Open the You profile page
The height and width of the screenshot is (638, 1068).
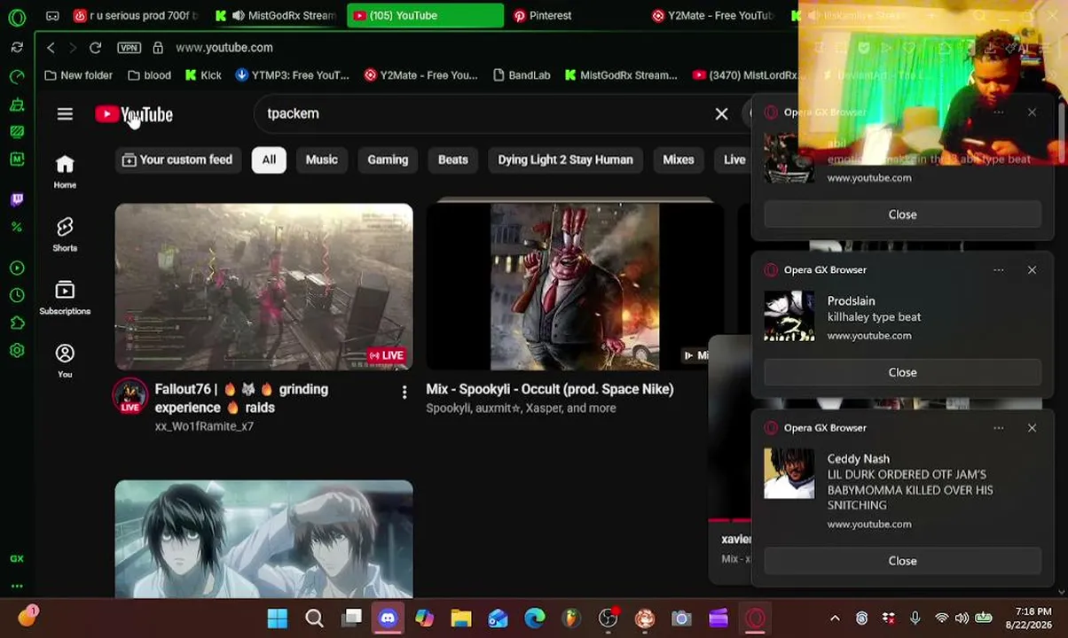coord(65,361)
